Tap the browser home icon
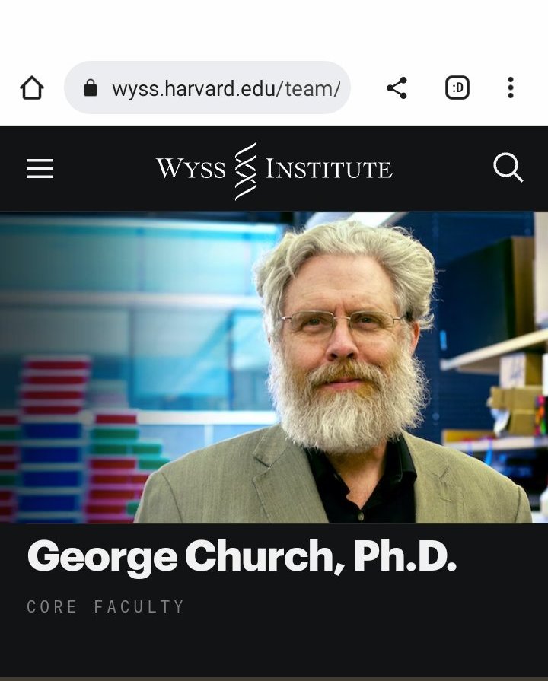This screenshot has height=681, width=548. coord(32,88)
